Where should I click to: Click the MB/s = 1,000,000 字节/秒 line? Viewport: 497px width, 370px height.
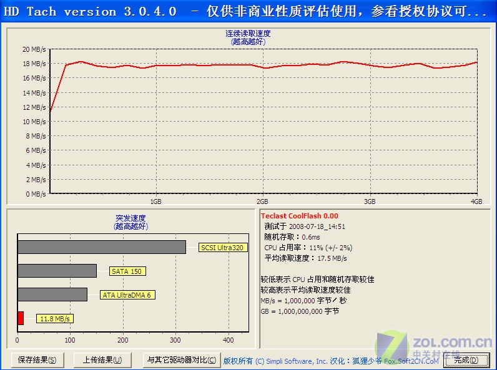[x=303, y=300]
